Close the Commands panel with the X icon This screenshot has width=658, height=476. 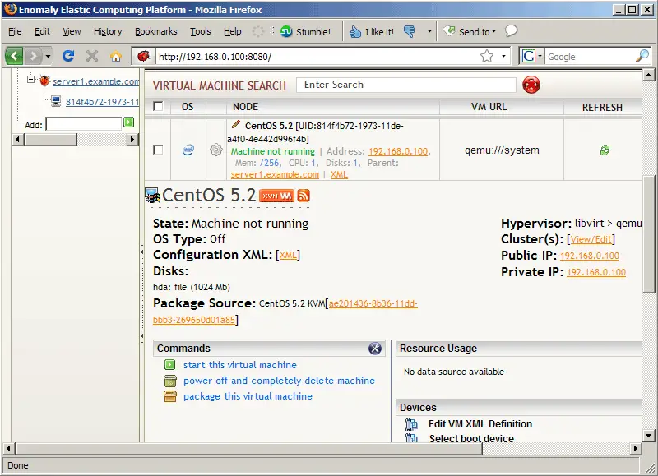point(375,348)
